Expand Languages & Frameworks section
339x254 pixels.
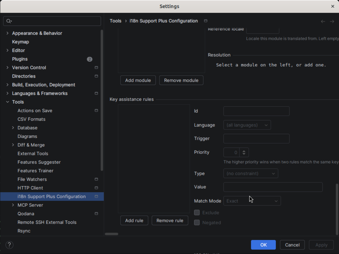click(x=7, y=93)
